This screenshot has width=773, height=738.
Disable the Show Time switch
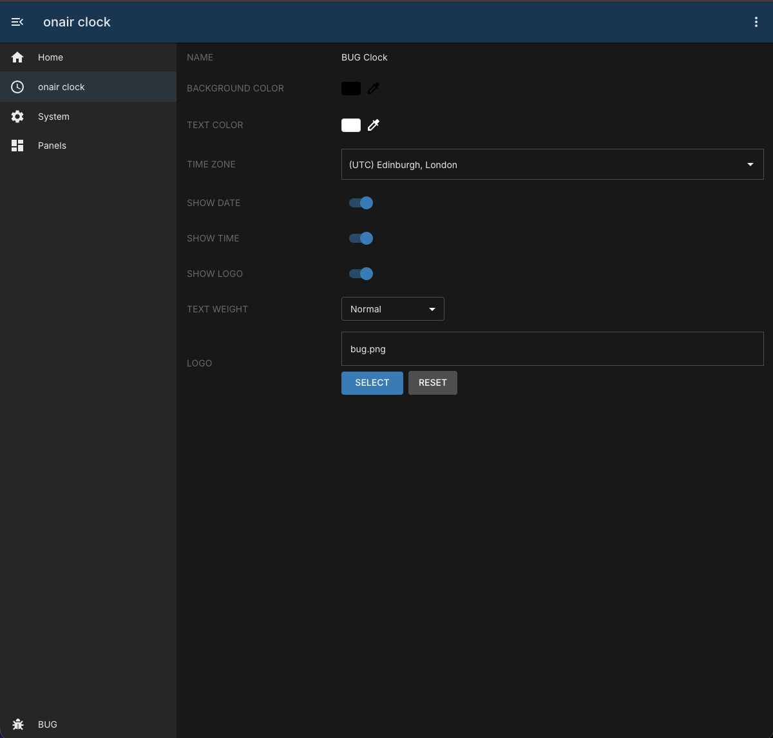(x=361, y=238)
